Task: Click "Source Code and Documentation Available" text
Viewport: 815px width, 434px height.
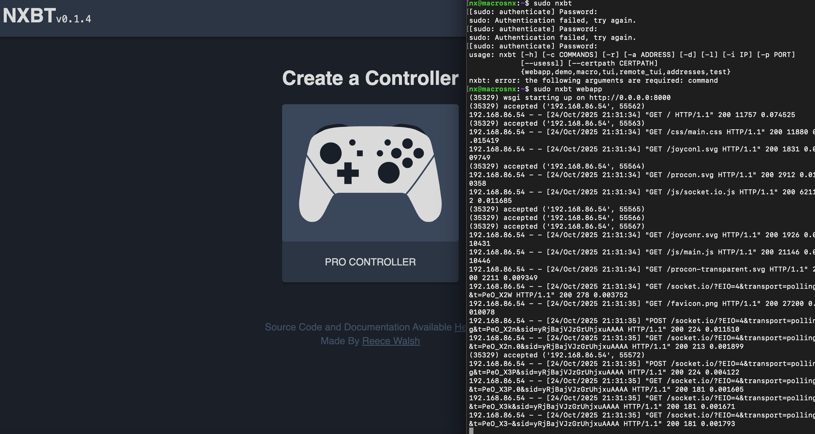Action: point(358,327)
